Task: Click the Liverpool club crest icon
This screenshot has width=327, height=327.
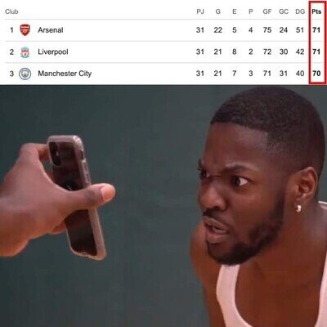Action: click(x=25, y=52)
